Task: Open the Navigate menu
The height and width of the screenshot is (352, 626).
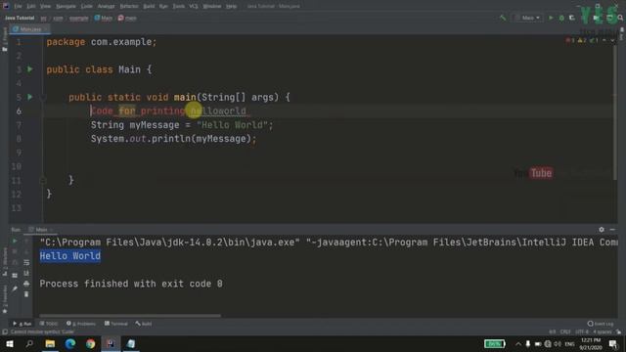Action: (x=66, y=6)
